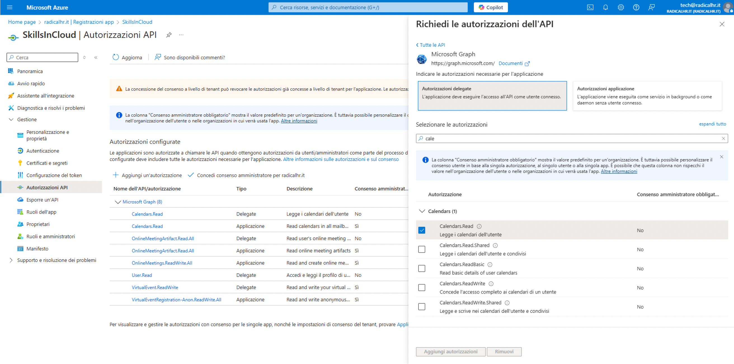Click the permissions search field containing 'cale'
Viewport: 734px width, 364px height.
pos(572,139)
